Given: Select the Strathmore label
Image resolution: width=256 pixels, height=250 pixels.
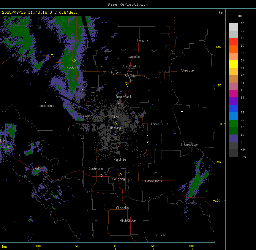Looking at the screenshot, I should tap(153, 181).
